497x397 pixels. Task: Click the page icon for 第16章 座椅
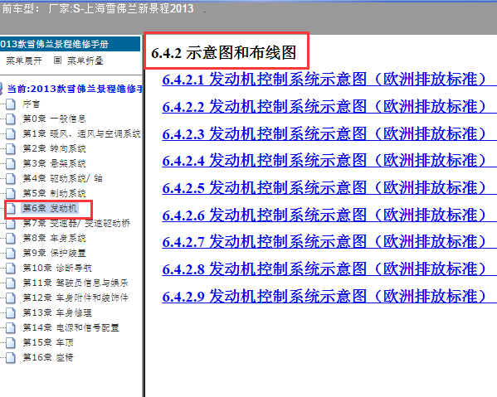click(11, 357)
